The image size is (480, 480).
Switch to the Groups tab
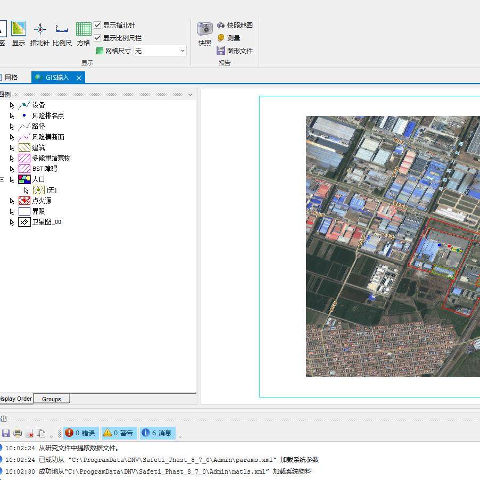click(x=52, y=399)
